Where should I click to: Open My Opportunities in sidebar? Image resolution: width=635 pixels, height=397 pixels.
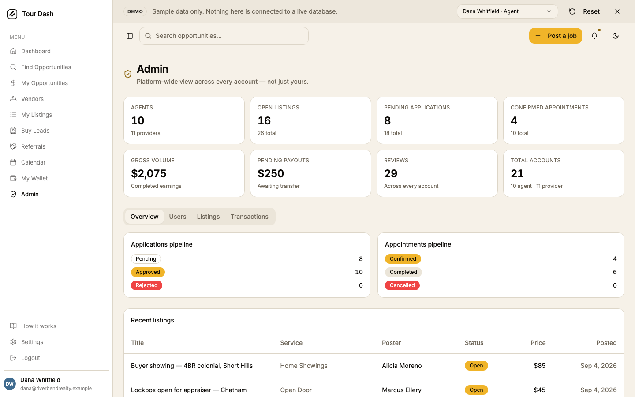pos(56,83)
